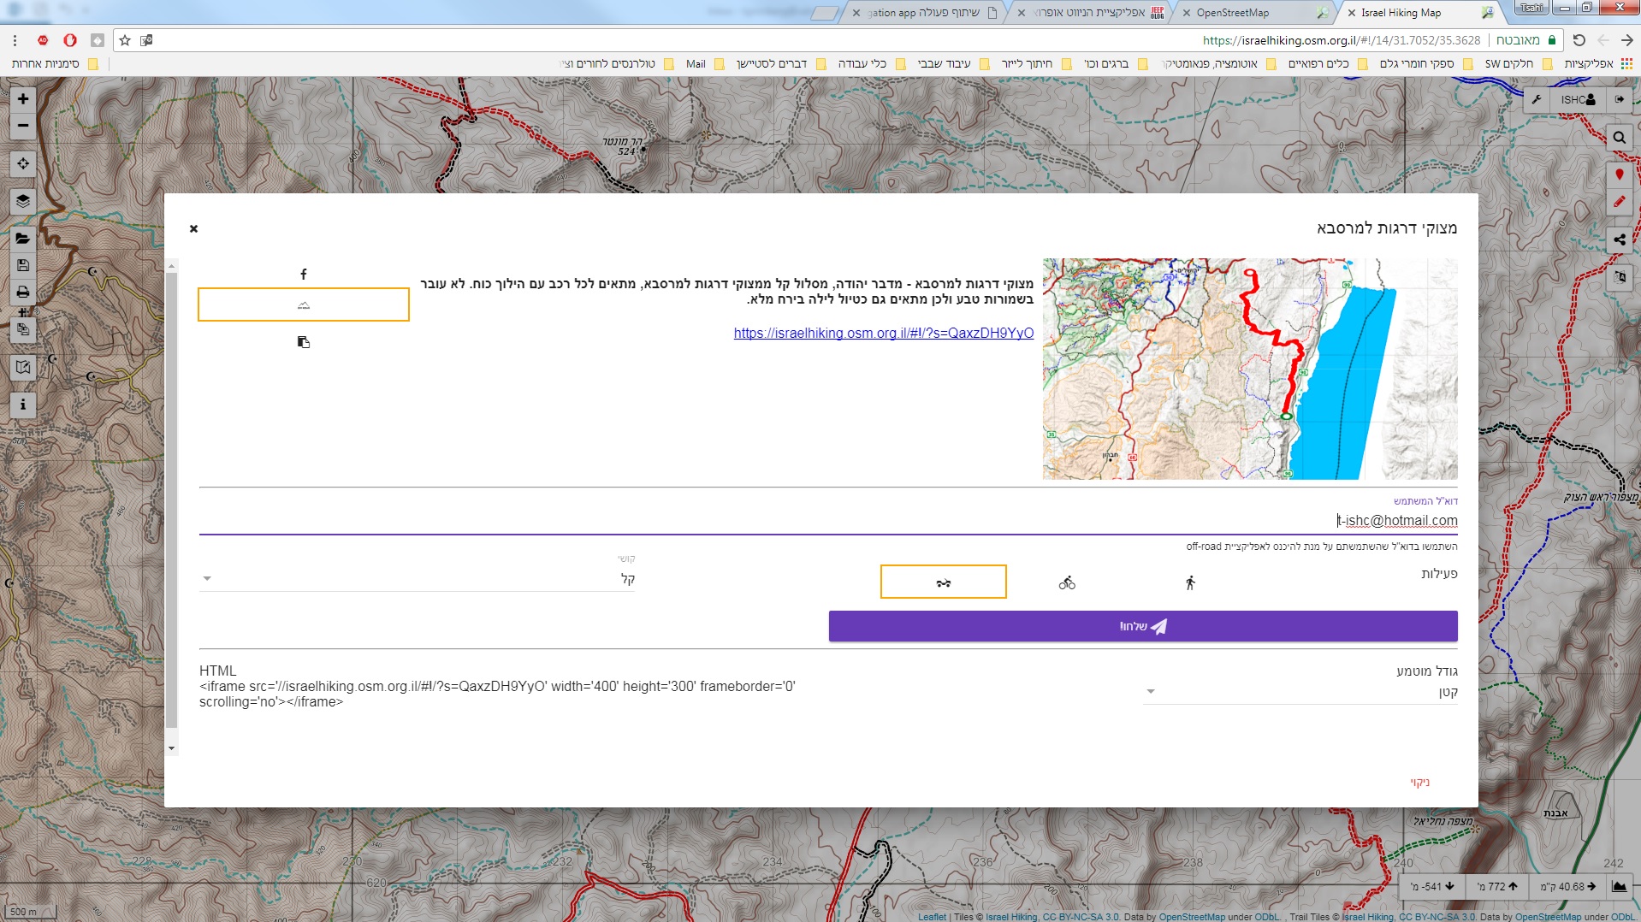Share the route via the Facebook icon
This screenshot has width=1641, height=922.
tap(303, 275)
